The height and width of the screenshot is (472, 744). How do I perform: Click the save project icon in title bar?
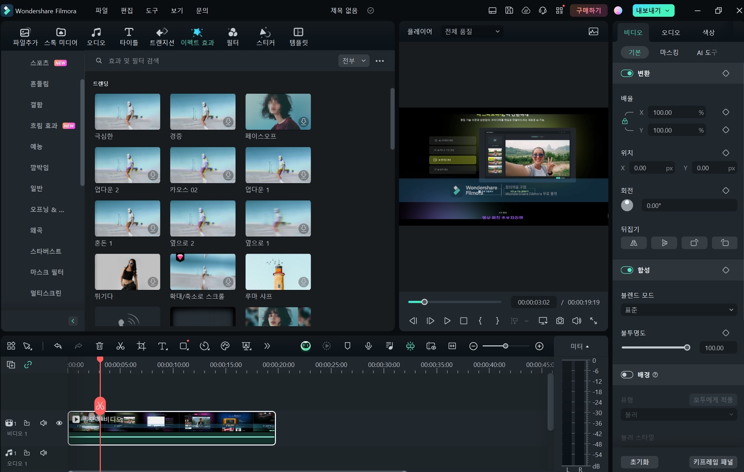[x=509, y=10]
